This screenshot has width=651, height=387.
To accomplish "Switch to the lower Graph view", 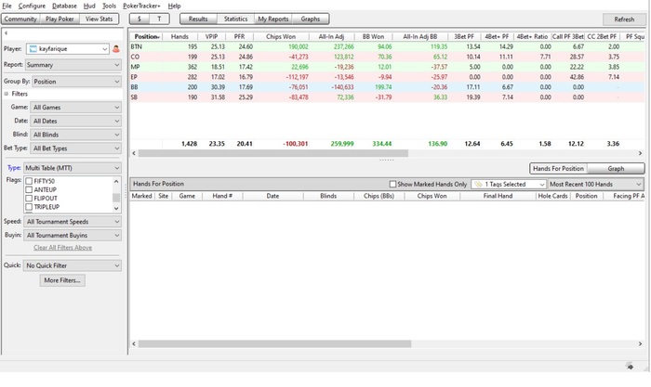I will coord(616,169).
